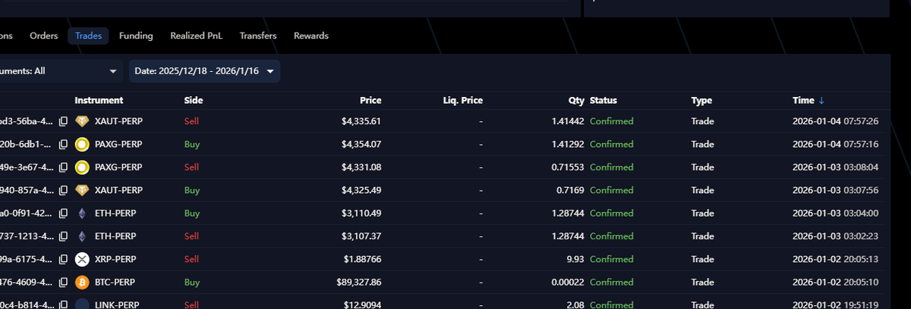Switch to the Transfers tab
Screen dimensions: 911x309
(x=258, y=36)
